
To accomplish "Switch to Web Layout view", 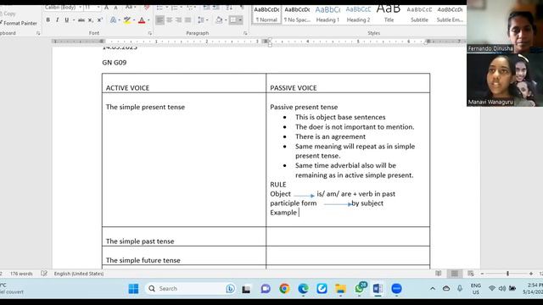I will tap(471, 274).
